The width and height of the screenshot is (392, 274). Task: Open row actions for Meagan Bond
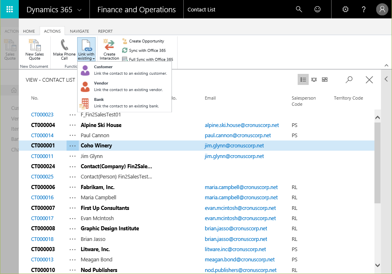(x=73, y=260)
